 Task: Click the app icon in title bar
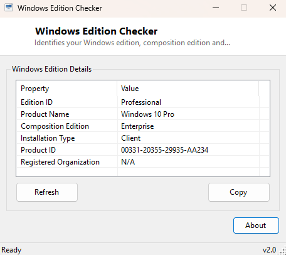pos(9,8)
